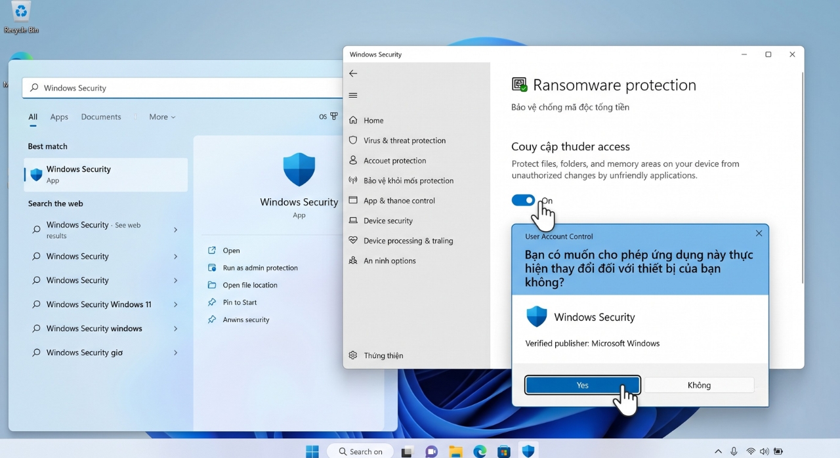Click the large Windows Security shield in preview pane
840x458 pixels.
click(x=299, y=170)
